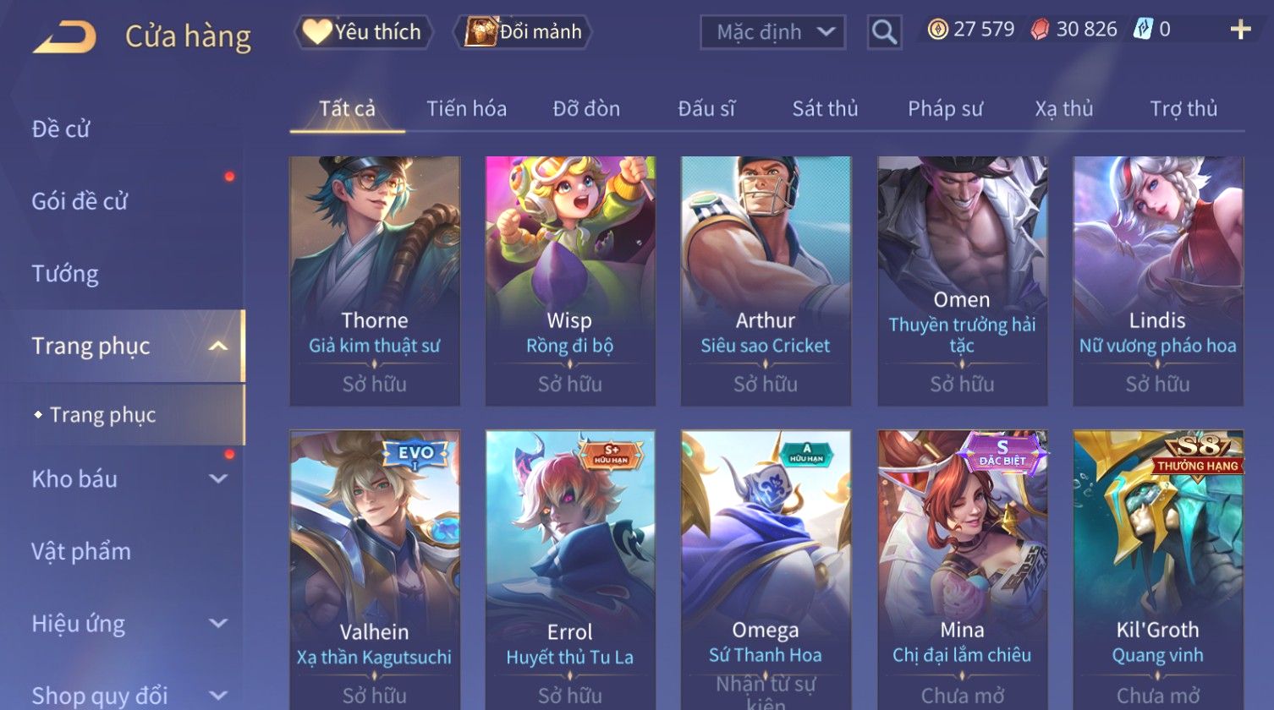Screen dimensions: 1274x710
Task: Open Yêu thích favorites heart button
Action: (x=363, y=32)
